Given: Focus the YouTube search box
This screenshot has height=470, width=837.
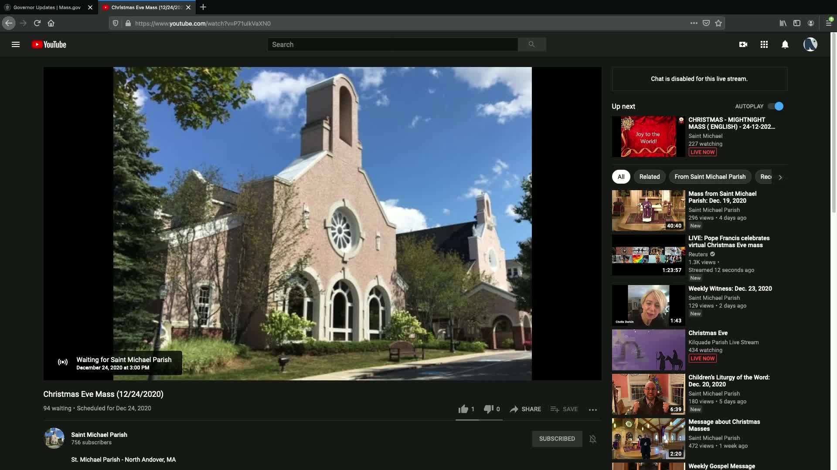Looking at the screenshot, I should [392, 44].
